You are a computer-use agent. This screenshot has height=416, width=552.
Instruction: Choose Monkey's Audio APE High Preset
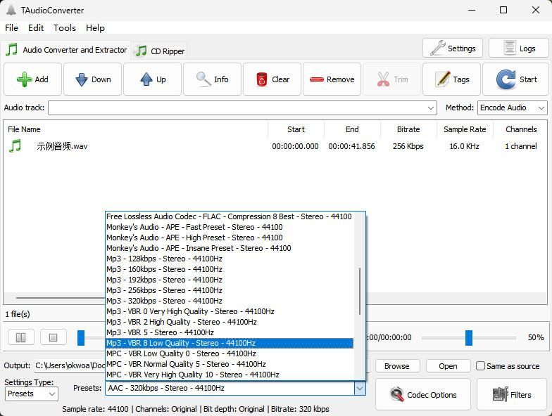pos(230,238)
